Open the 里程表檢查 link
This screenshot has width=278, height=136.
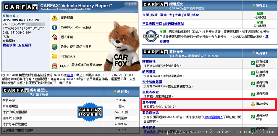pyautogui.click(x=151, y=92)
